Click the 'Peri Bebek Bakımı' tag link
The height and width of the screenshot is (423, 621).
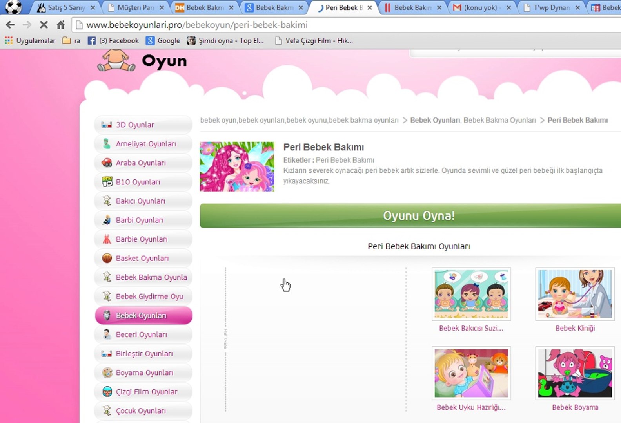click(345, 160)
